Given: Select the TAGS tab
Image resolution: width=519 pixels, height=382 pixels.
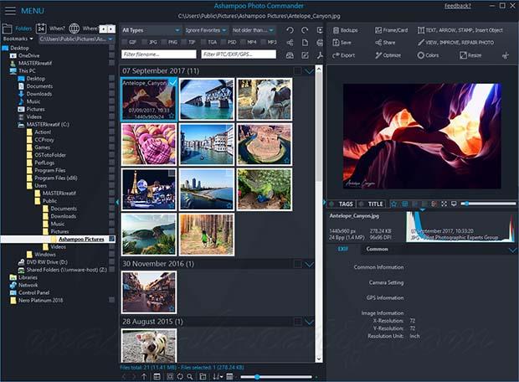Looking at the screenshot, I should (x=342, y=204).
